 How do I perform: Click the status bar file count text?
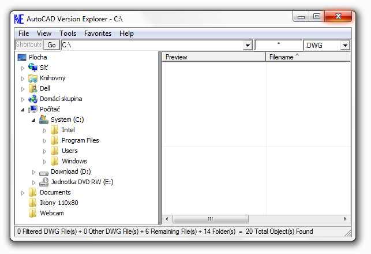(165, 231)
